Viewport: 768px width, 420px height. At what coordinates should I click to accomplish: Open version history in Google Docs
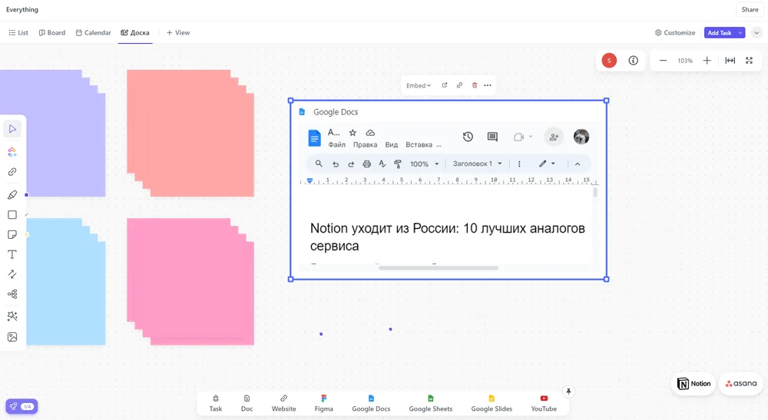point(468,137)
